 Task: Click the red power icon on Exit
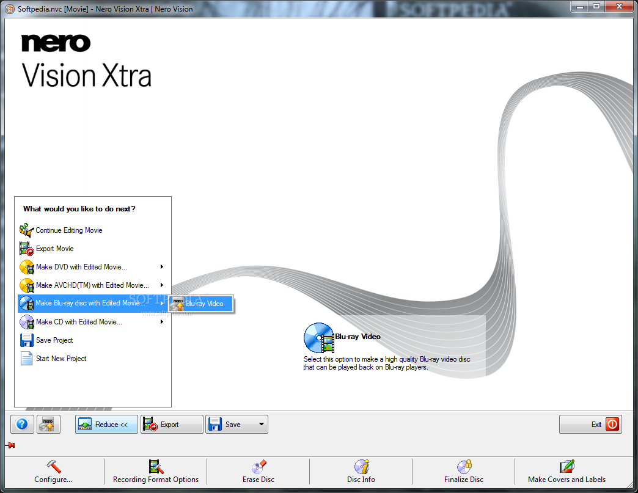(x=612, y=424)
